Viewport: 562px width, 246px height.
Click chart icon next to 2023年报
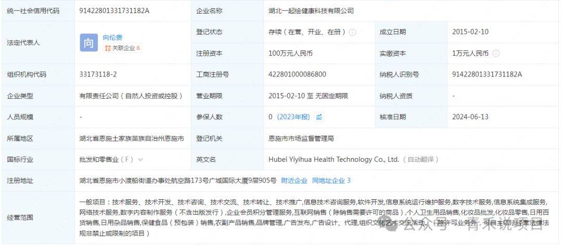tap(318, 117)
